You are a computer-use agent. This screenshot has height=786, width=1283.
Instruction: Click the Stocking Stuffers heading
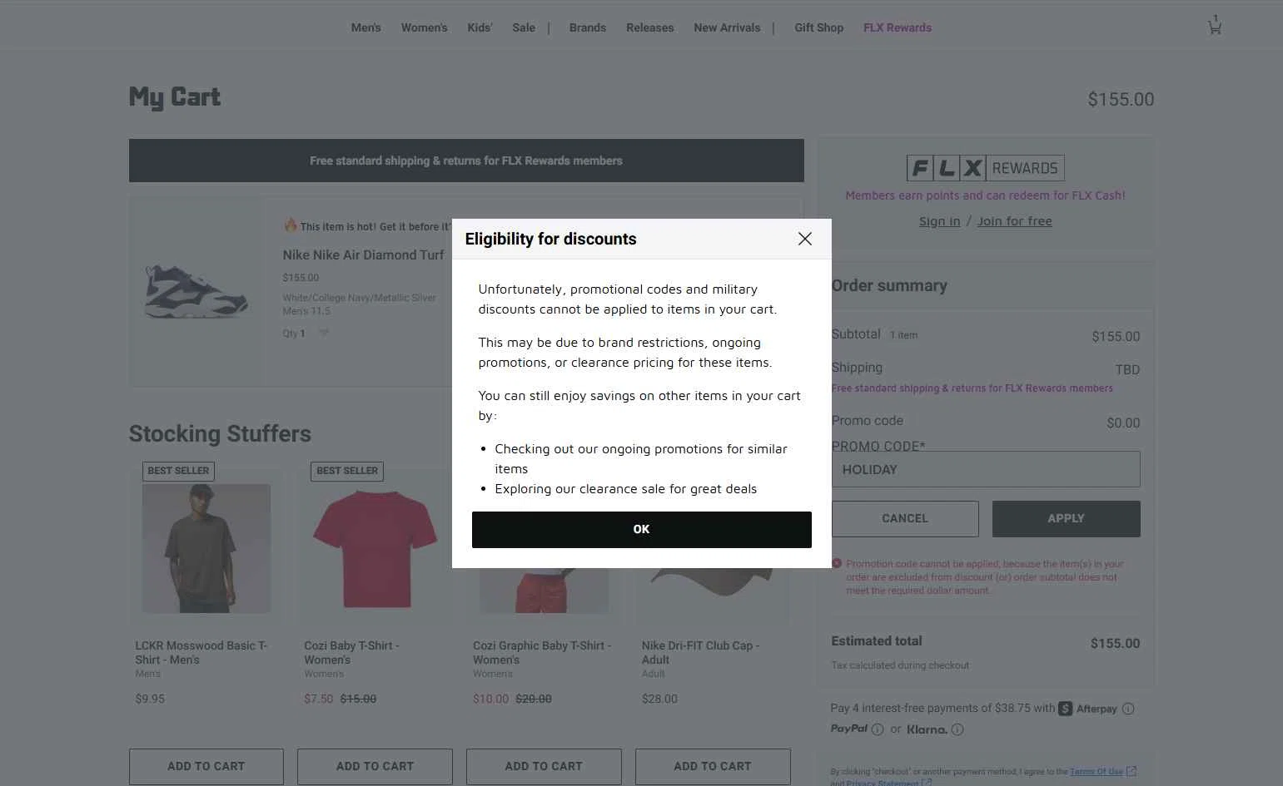point(220,434)
